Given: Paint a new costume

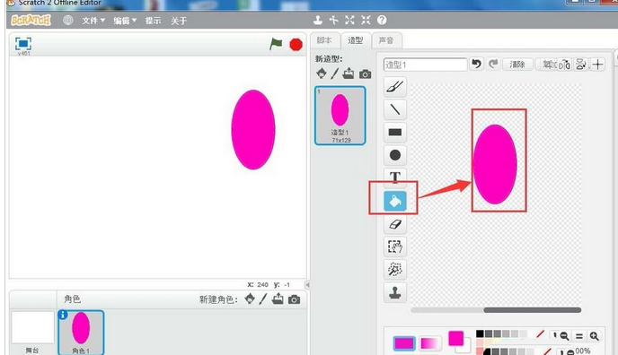Looking at the screenshot, I should point(335,74).
